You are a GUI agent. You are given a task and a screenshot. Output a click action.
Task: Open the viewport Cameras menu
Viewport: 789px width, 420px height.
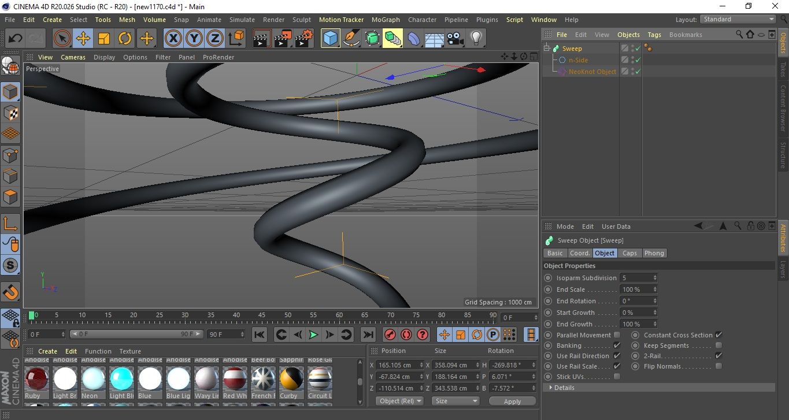73,57
